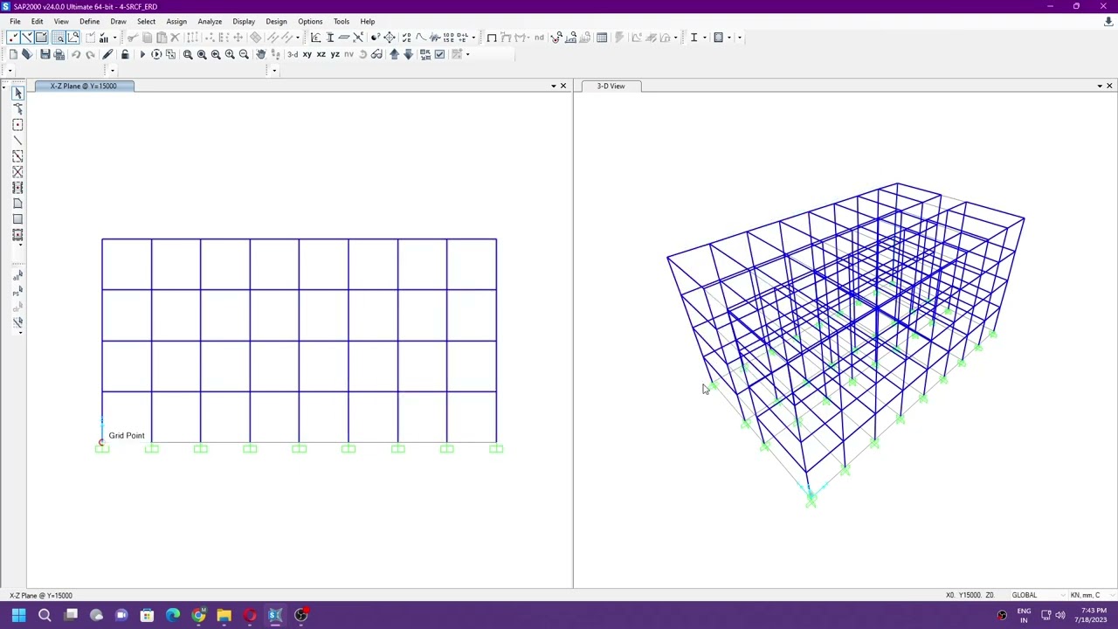Click the Print graphics icon
The image size is (1118, 629).
pos(59,54)
